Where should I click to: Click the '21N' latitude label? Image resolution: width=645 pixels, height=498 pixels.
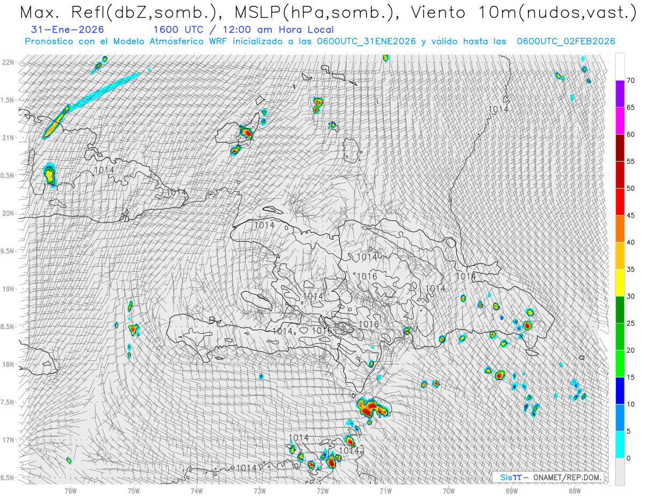(x=8, y=138)
